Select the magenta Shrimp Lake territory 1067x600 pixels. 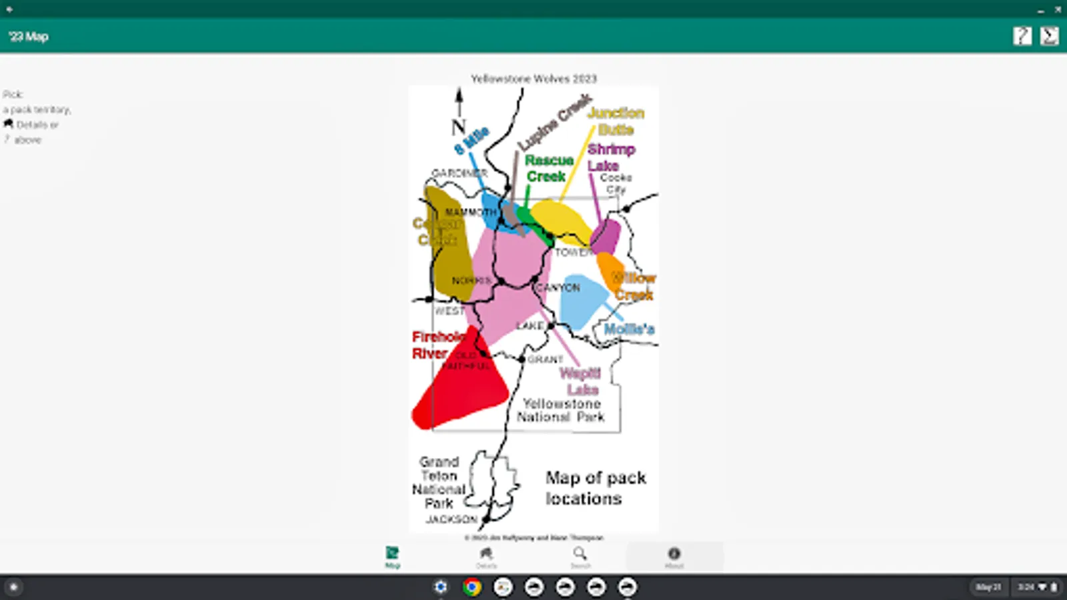click(606, 236)
